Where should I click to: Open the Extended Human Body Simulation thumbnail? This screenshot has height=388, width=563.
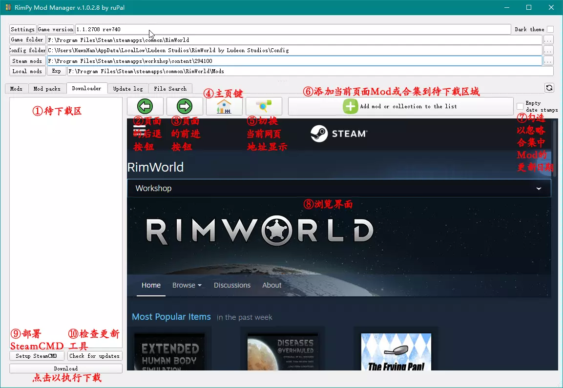point(169,352)
